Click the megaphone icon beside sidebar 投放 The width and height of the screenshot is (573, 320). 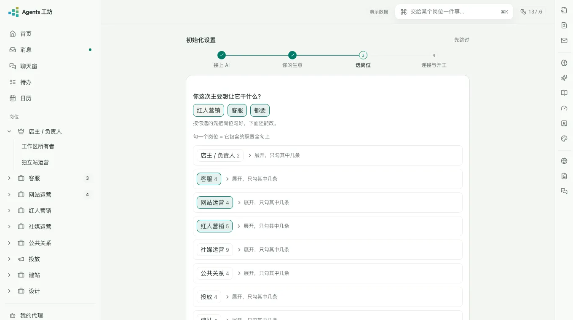click(21, 259)
